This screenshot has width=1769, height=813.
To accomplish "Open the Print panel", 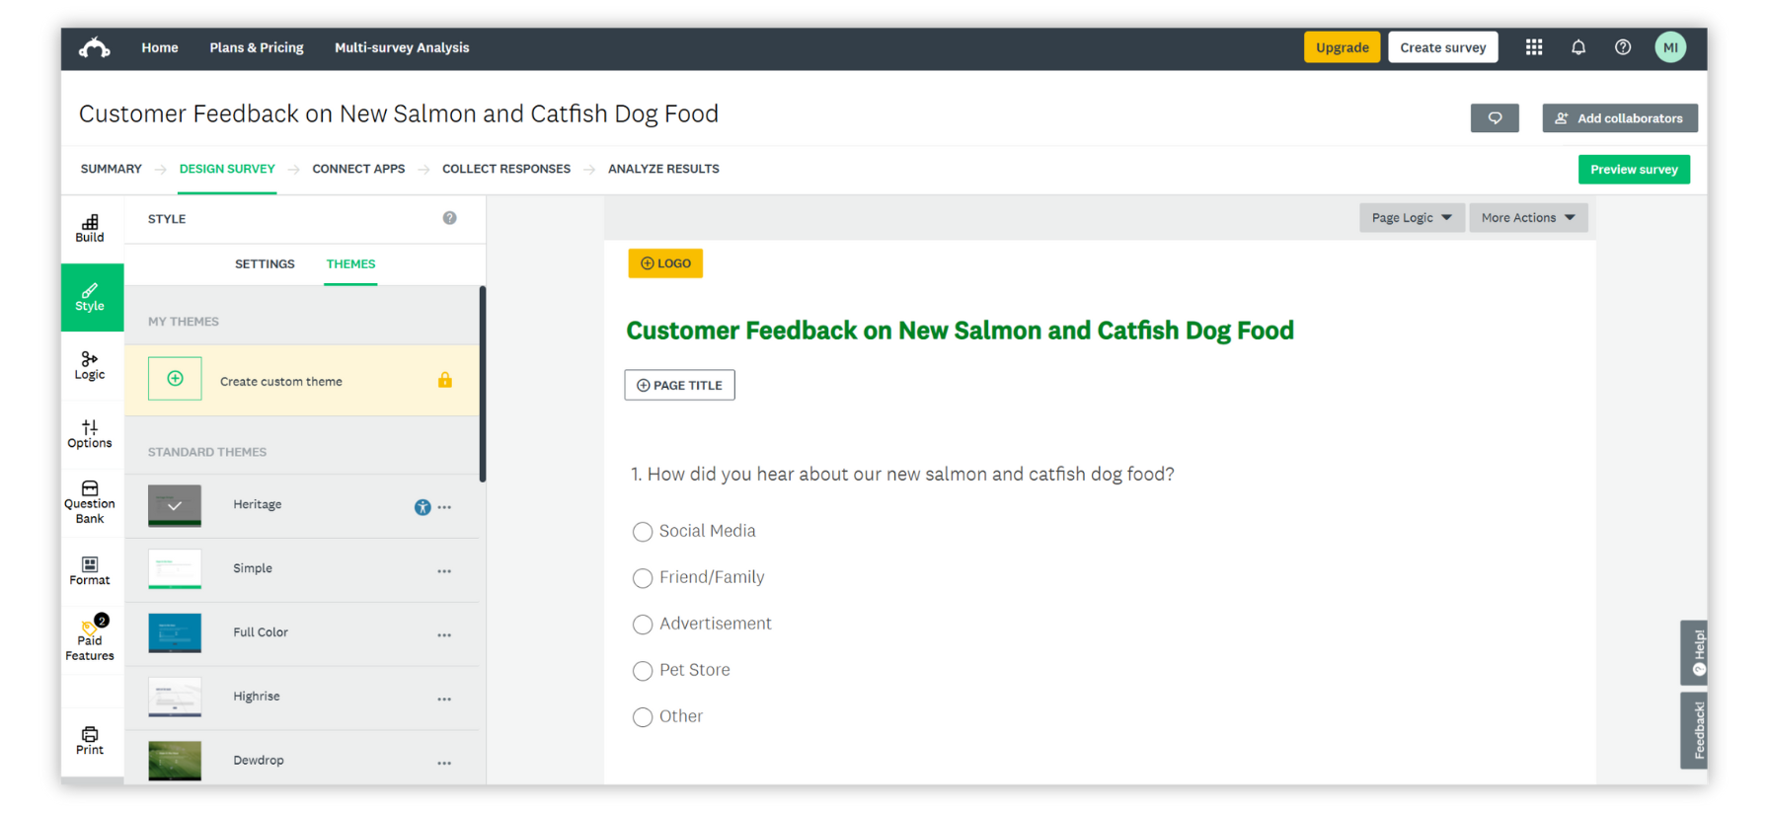I will pyautogui.click(x=90, y=740).
